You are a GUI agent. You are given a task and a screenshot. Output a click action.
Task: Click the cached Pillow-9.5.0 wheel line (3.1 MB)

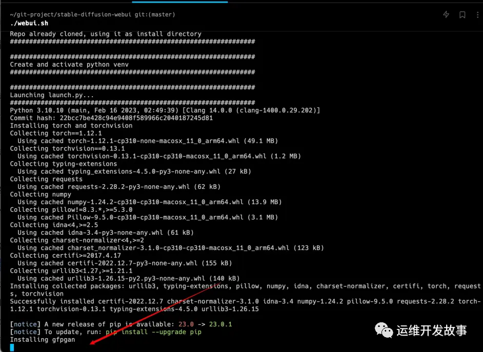[x=148, y=217]
